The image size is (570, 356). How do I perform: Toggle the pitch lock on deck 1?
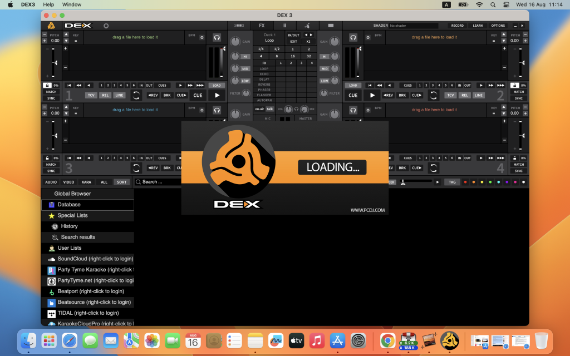(x=47, y=85)
